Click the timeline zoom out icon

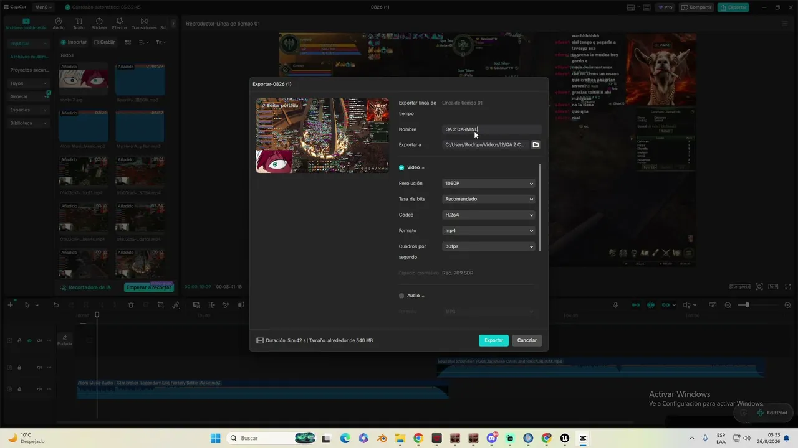[x=728, y=305]
